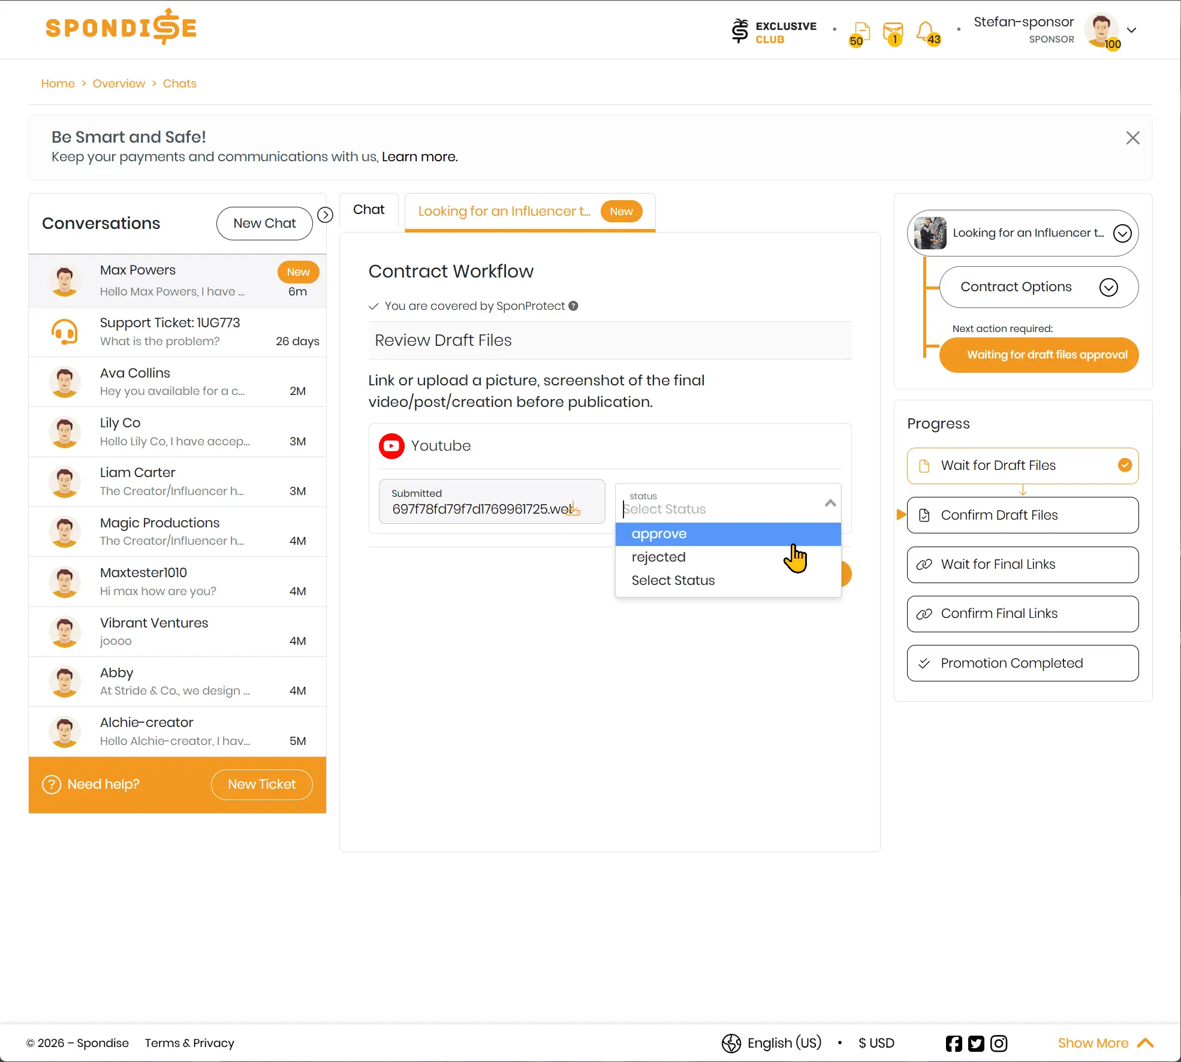Create a New Ticket
Image resolution: width=1181 pixels, height=1062 pixels.
261,785
